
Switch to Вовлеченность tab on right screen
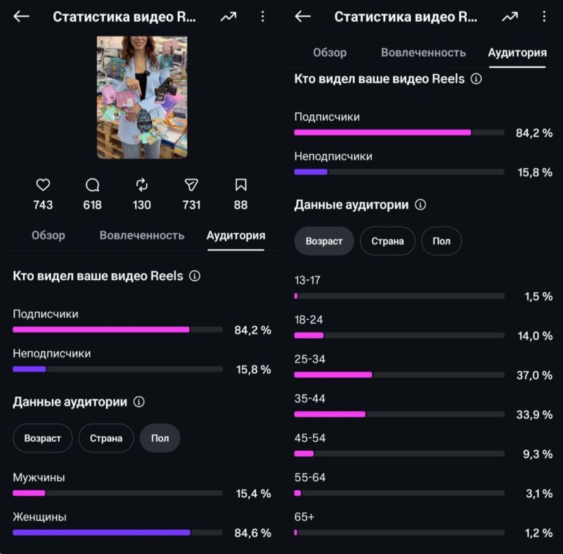click(423, 53)
